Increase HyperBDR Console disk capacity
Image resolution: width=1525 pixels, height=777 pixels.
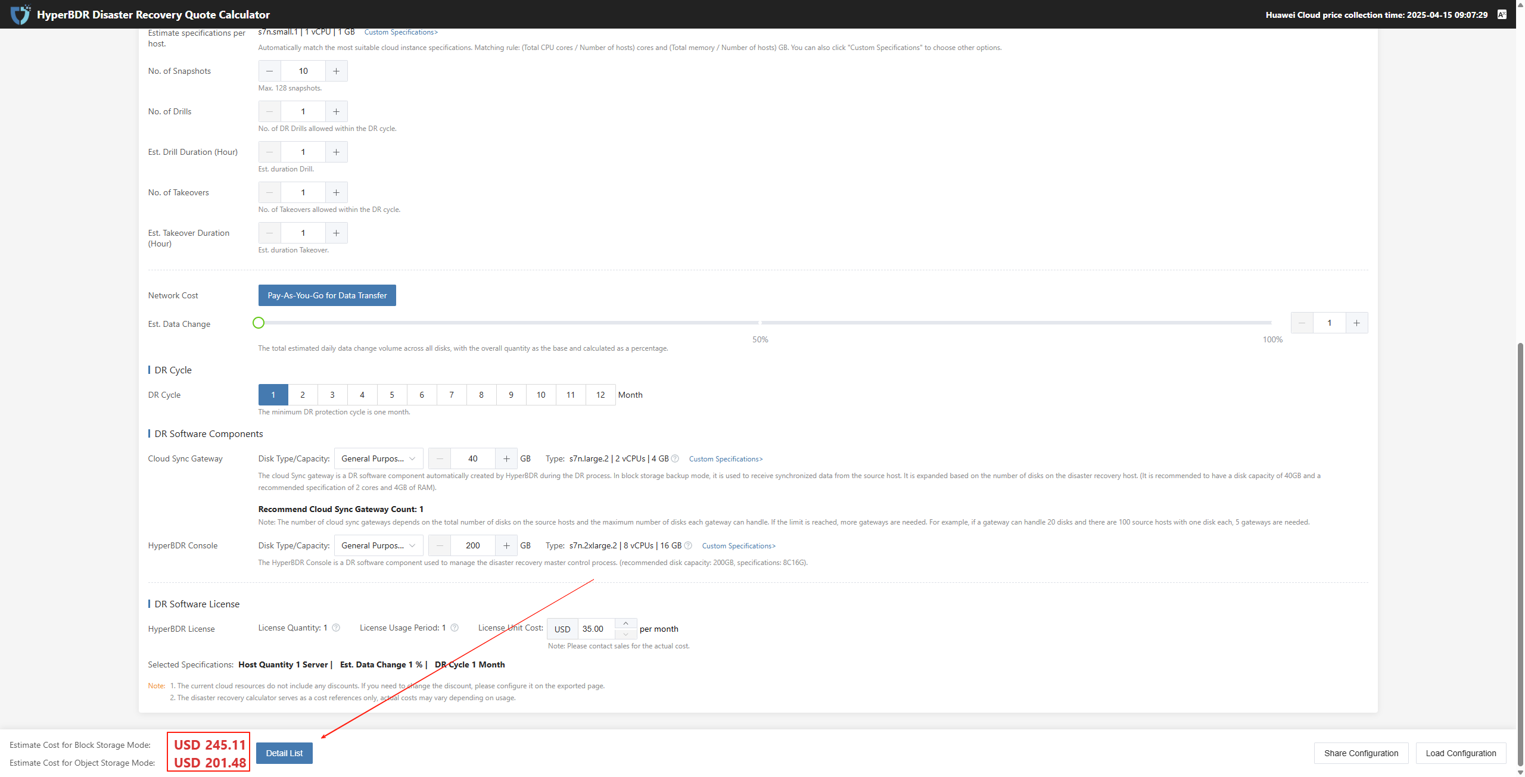click(506, 545)
